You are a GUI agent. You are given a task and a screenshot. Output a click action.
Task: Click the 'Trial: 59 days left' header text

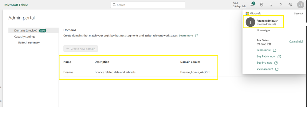point(239,5)
